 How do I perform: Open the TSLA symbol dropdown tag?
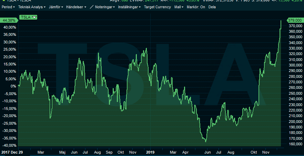click(x=28, y=17)
